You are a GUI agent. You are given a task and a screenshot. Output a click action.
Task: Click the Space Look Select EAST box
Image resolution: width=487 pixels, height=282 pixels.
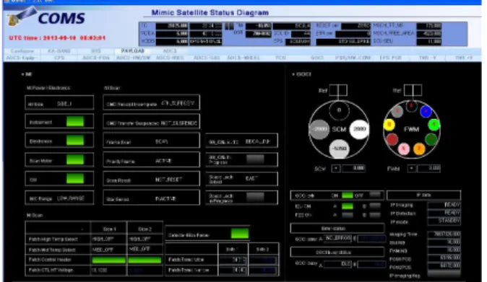[241, 179]
